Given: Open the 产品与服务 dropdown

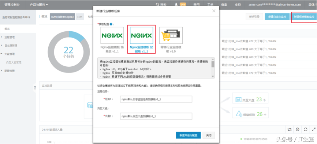Looking at the screenshot, I should [x=39, y=5].
